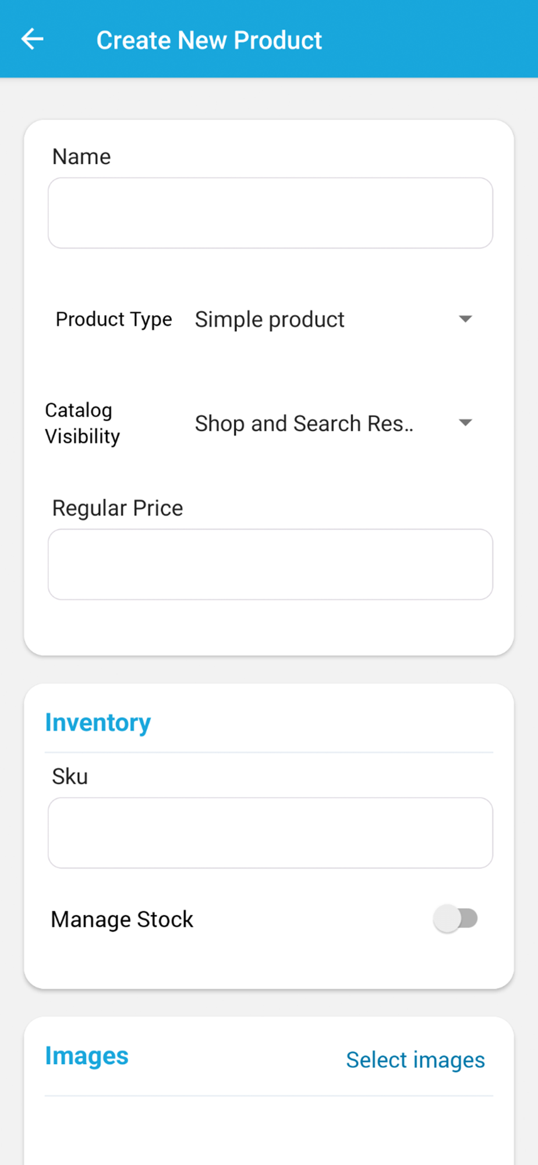The width and height of the screenshot is (538, 1165).
Task: Tap the back arrow icon
Action: coord(33,40)
